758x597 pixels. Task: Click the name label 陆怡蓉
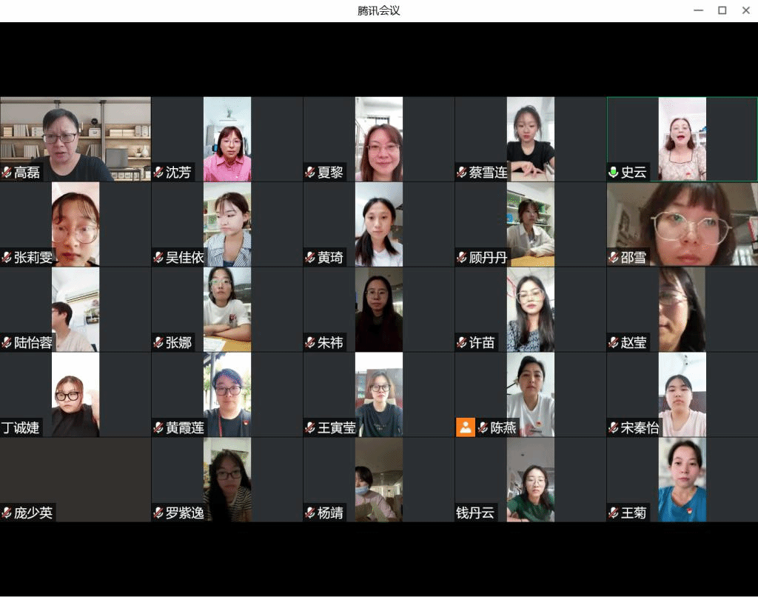tap(33, 342)
